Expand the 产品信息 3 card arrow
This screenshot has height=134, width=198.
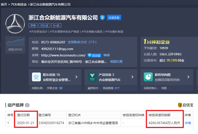(x=132, y=77)
